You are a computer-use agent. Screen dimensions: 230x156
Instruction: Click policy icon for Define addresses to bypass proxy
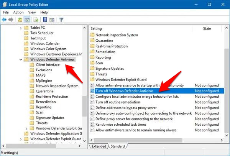(92, 108)
